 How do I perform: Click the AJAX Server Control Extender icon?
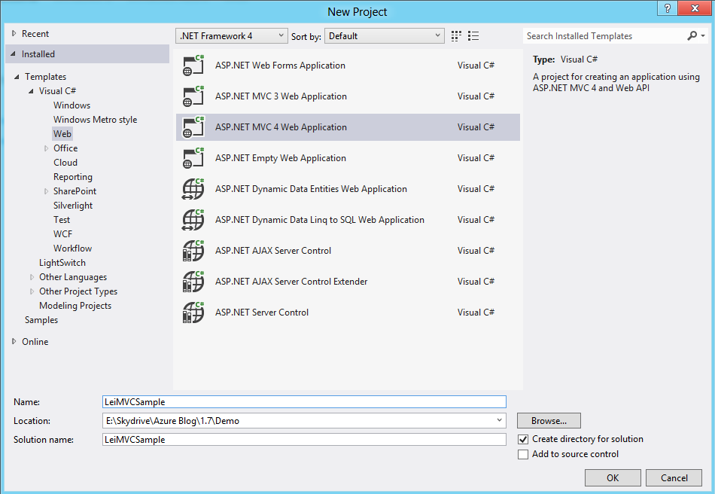193,282
